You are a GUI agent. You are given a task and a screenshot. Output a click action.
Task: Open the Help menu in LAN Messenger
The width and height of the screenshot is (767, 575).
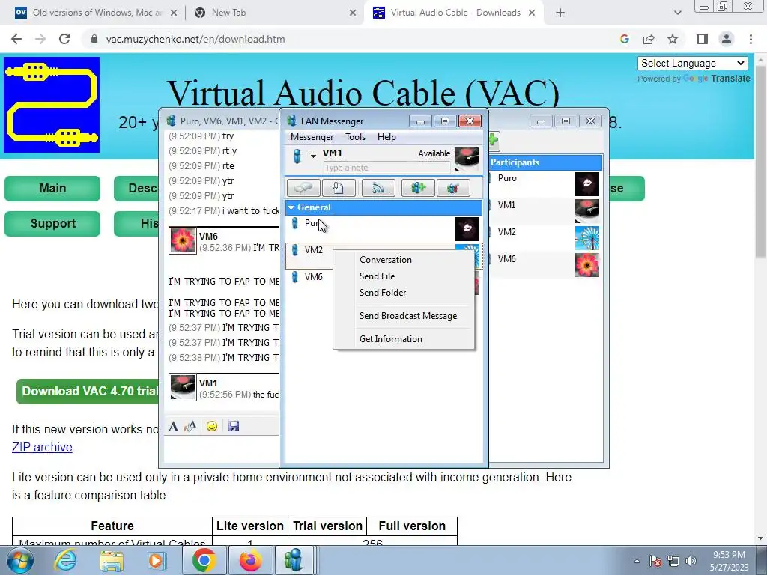pyautogui.click(x=386, y=137)
